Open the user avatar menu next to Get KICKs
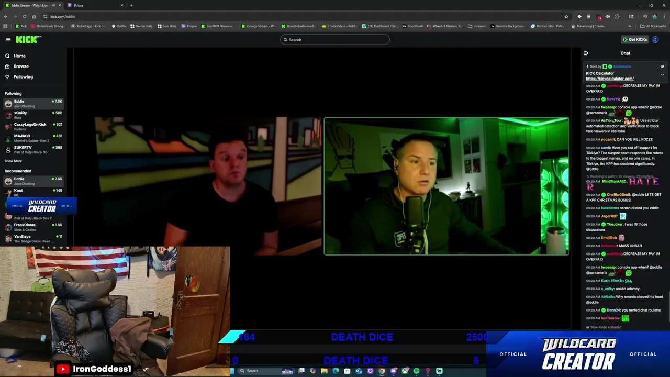Screen dimensions: 670x377 pyautogui.click(x=655, y=39)
